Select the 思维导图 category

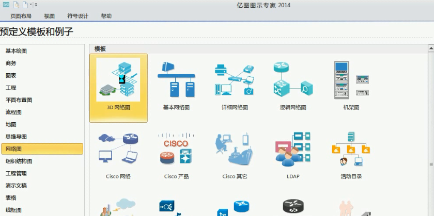(x=42, y=137)
